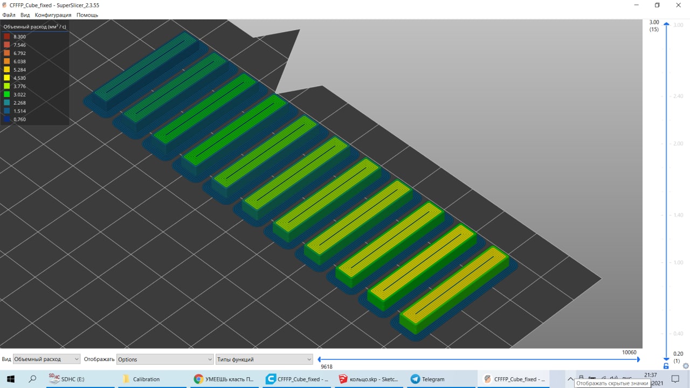Open the Windows notification center
690x388 pixels.
coord(674,379)
